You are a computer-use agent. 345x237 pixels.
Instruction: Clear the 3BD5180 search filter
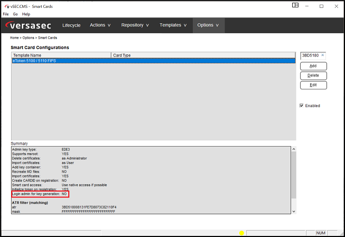(x=323, y=55)
